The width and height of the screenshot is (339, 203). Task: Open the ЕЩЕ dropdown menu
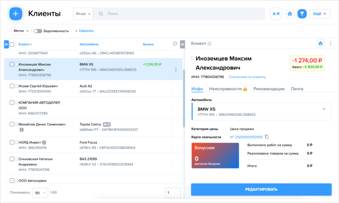pos(320,14)
